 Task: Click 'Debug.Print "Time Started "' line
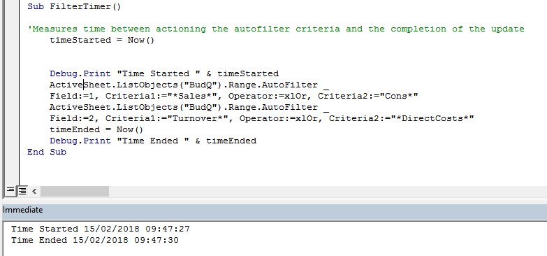tap(164, 73)
